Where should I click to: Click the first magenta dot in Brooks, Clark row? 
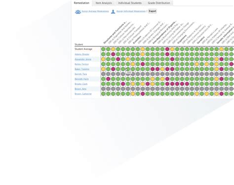[123, 84]
